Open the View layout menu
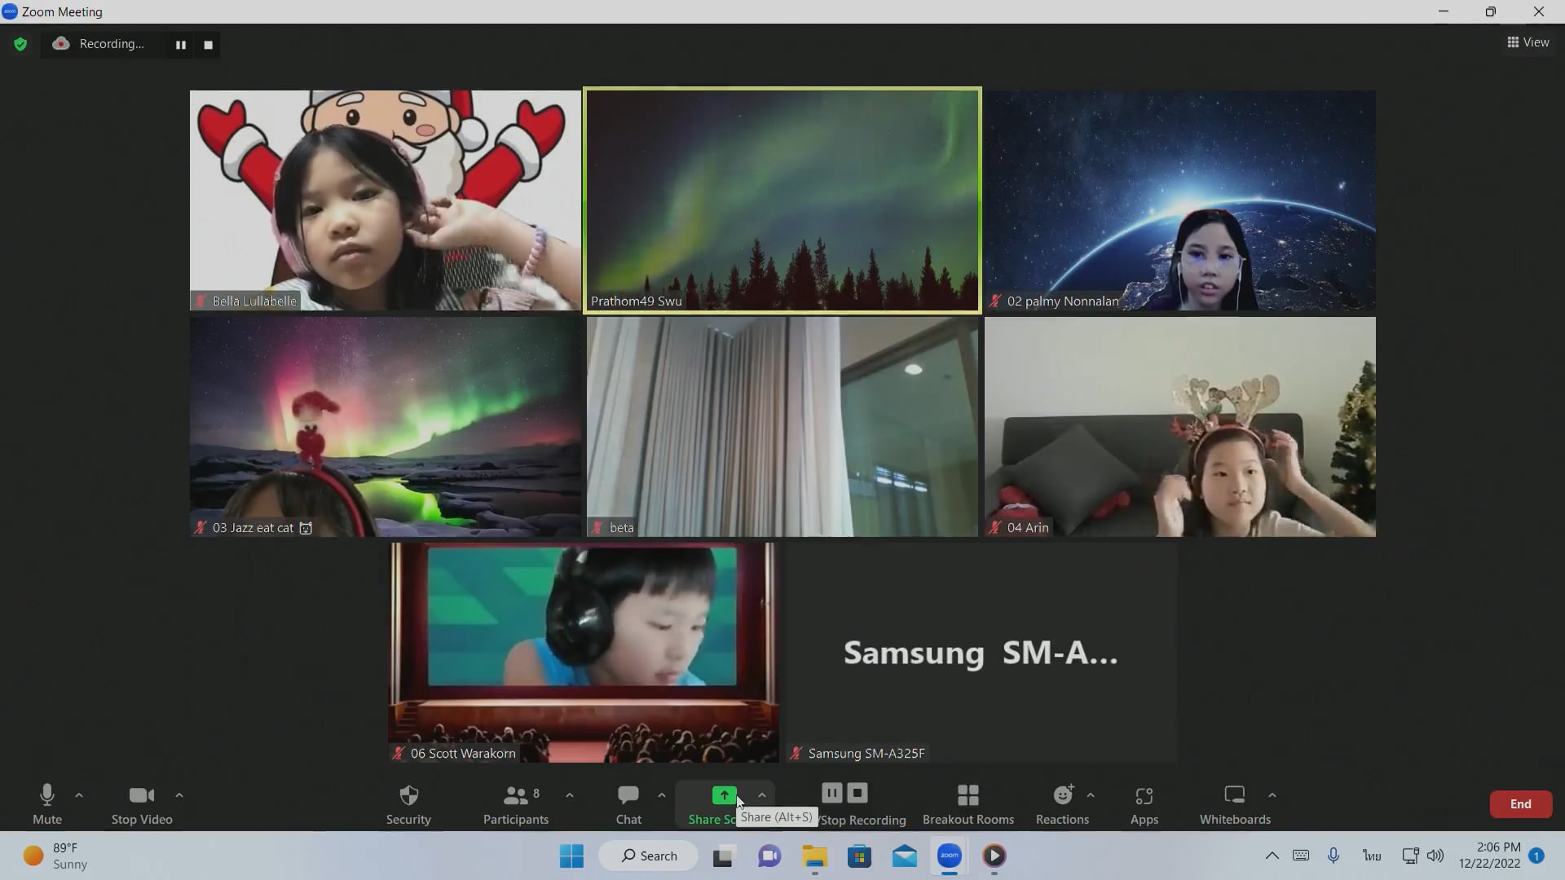This screenshot has width=1565, height=880. (1528, 42)
